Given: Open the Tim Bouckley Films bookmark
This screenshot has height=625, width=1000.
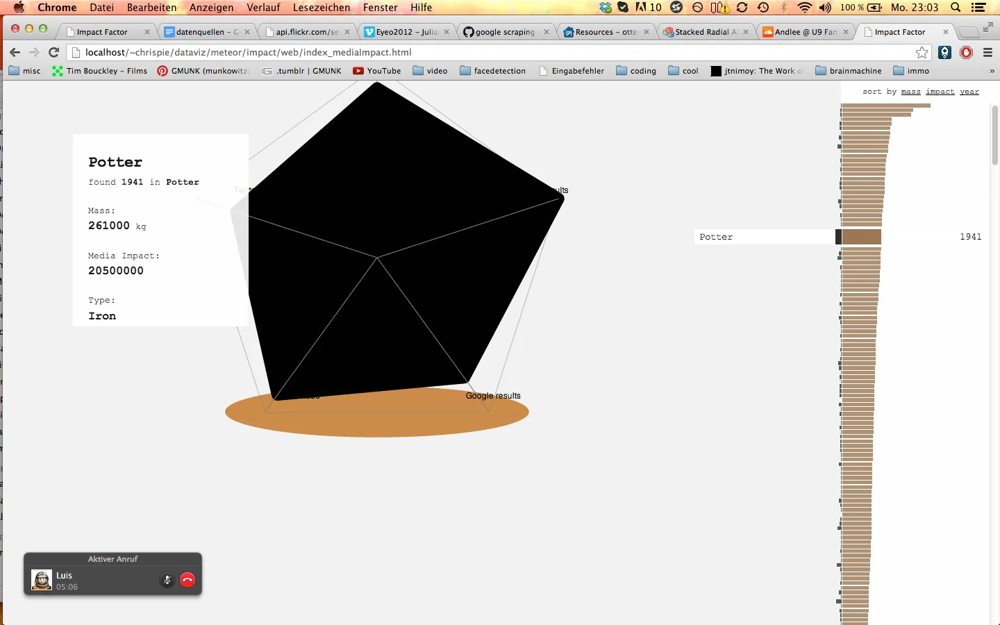Looking at the screenshot, I should point(99,71).
